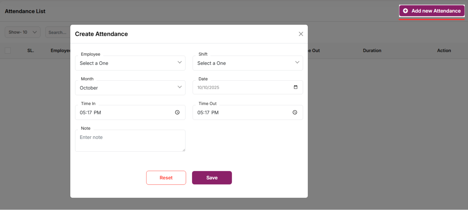Select the hour value in Time In
The width and height of the screenshot is (468, 210).
83,113
